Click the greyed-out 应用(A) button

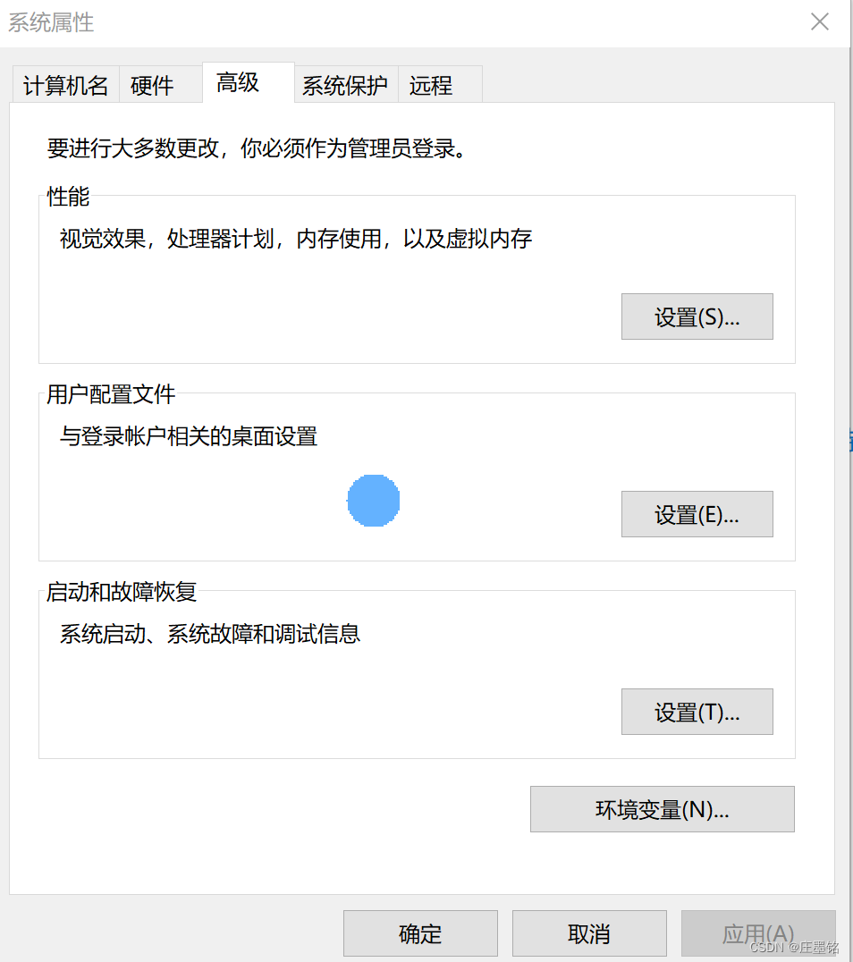(758, 933)
